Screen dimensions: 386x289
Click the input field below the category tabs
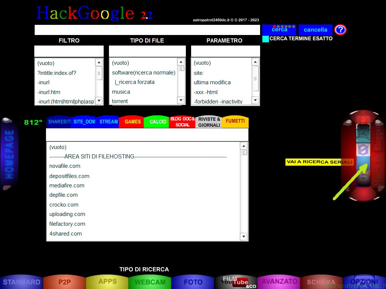147,134
